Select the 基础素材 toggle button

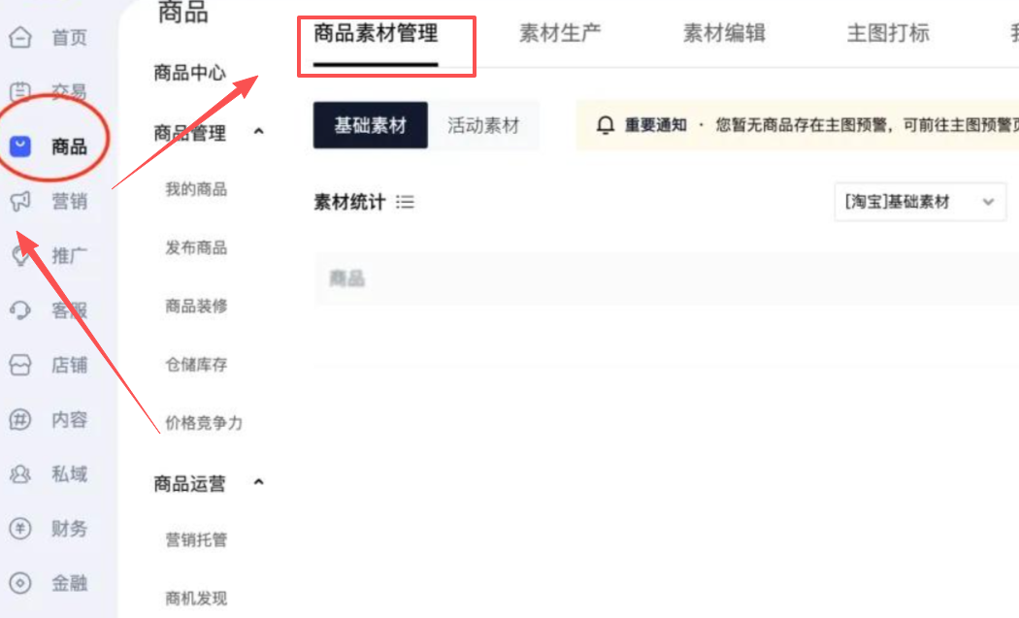371,125
